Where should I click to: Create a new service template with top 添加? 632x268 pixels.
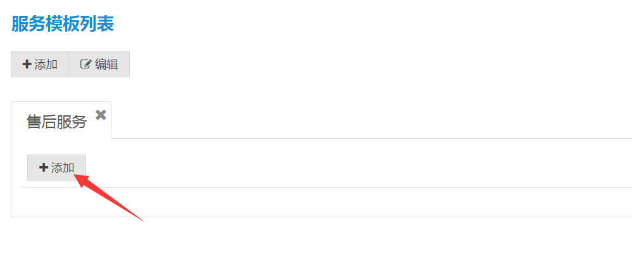tap(40, 64)
